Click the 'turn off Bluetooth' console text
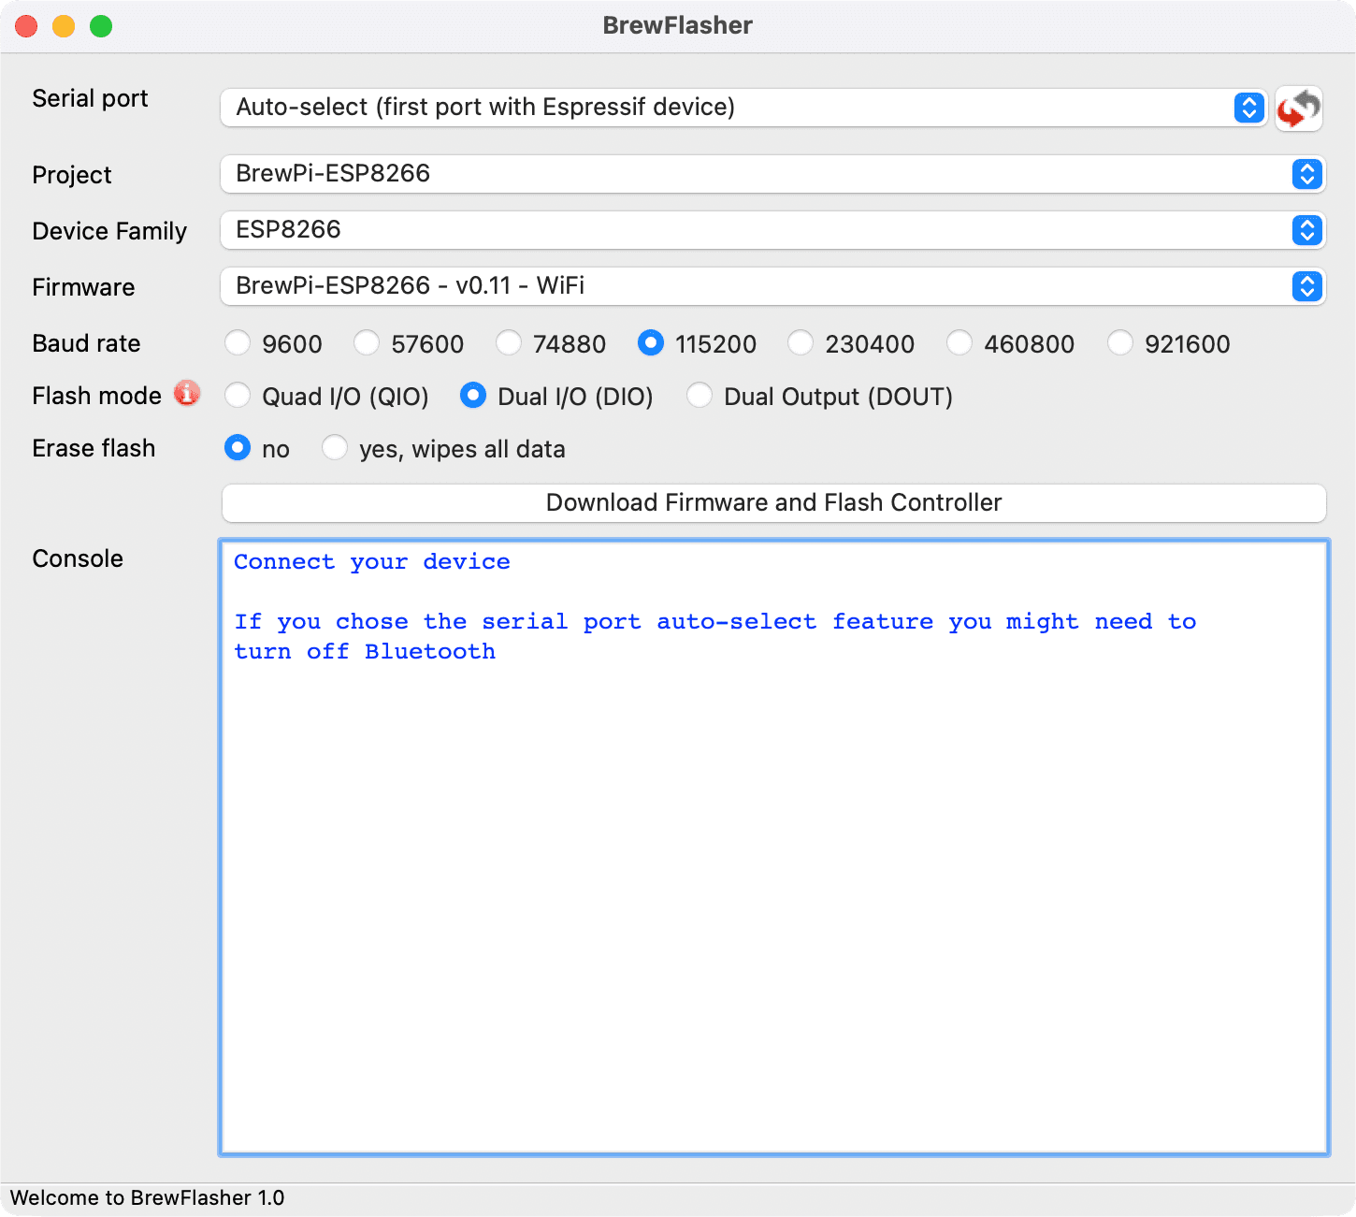This screenshot has width=1356, height=1217. [365, 651]
